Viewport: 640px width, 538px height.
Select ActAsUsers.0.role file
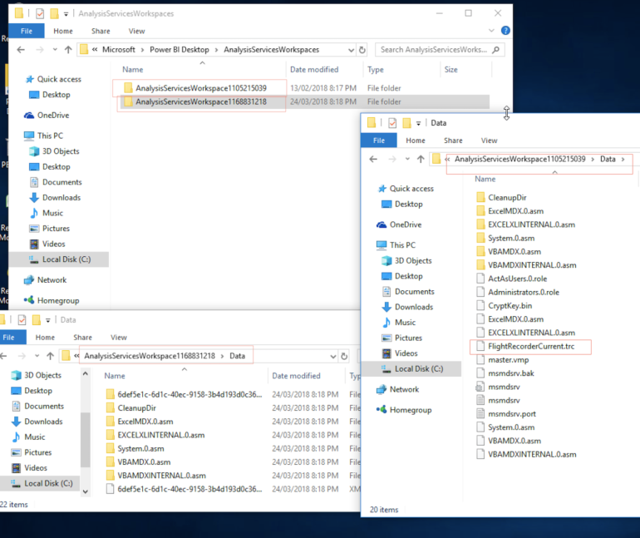click(517, 279)
